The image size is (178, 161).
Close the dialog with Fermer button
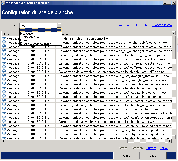pos(126,156)
